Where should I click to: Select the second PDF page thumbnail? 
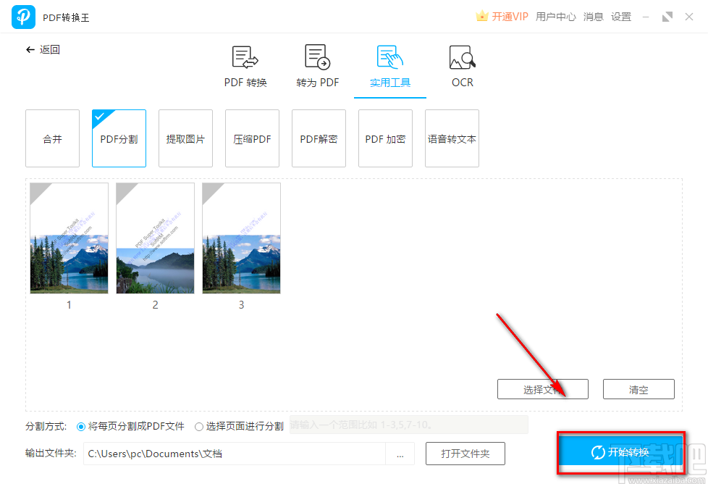155,238
